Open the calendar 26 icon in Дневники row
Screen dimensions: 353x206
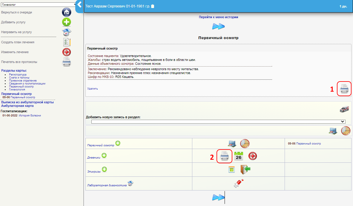(x=239, y=156)
